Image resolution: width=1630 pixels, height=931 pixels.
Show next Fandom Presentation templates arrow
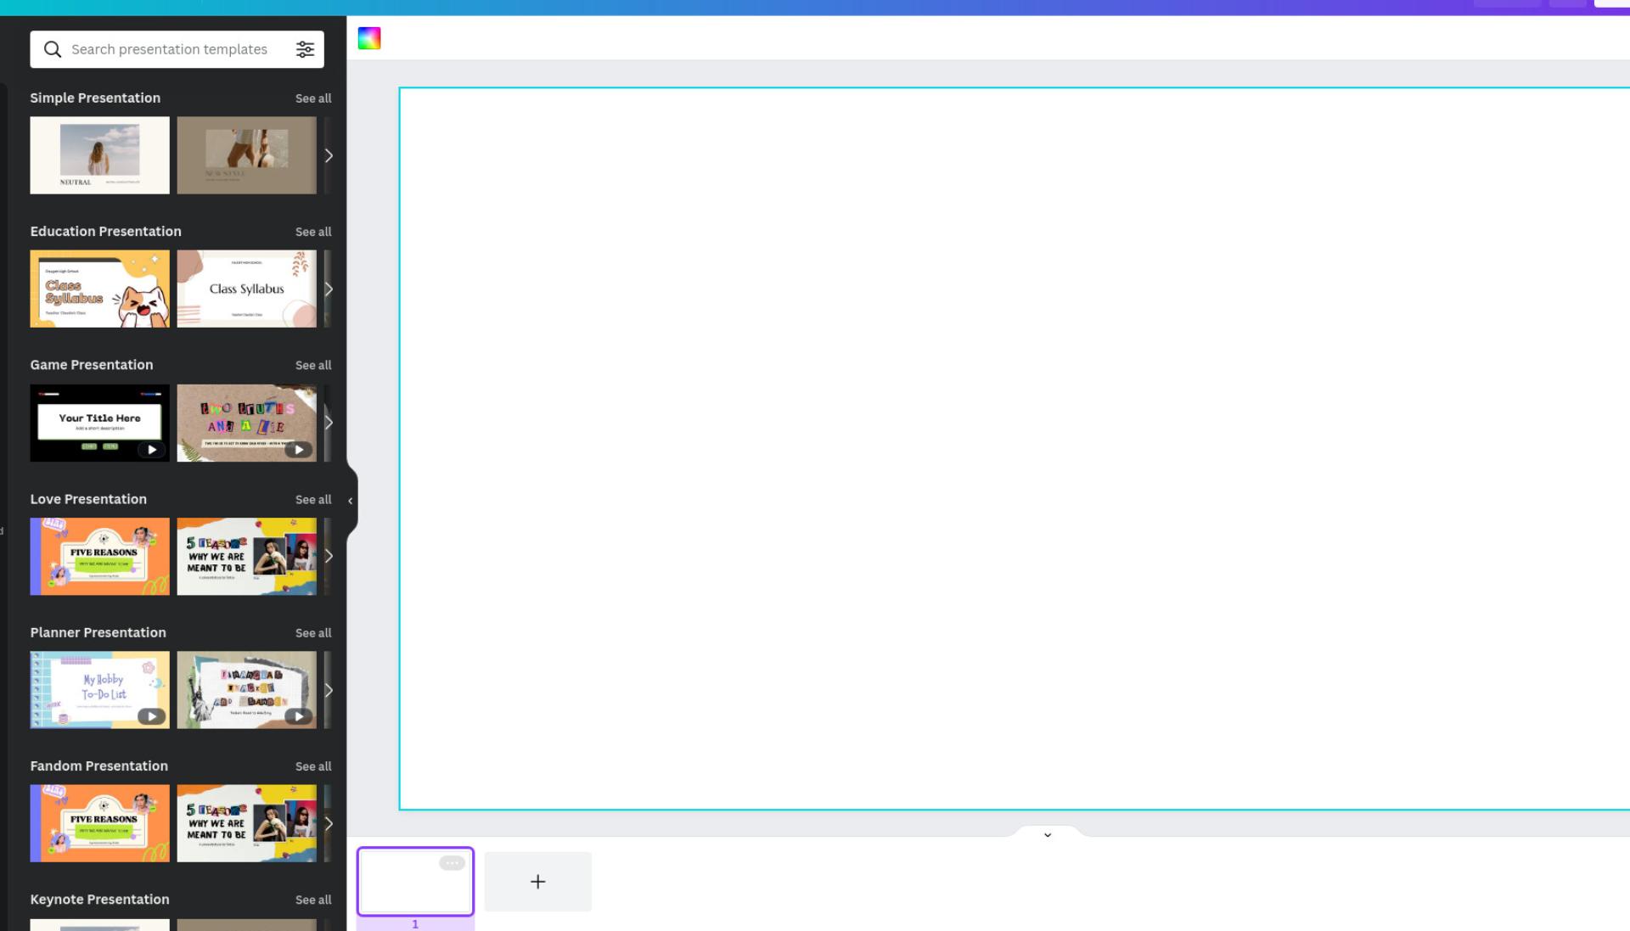click(329, 823)
